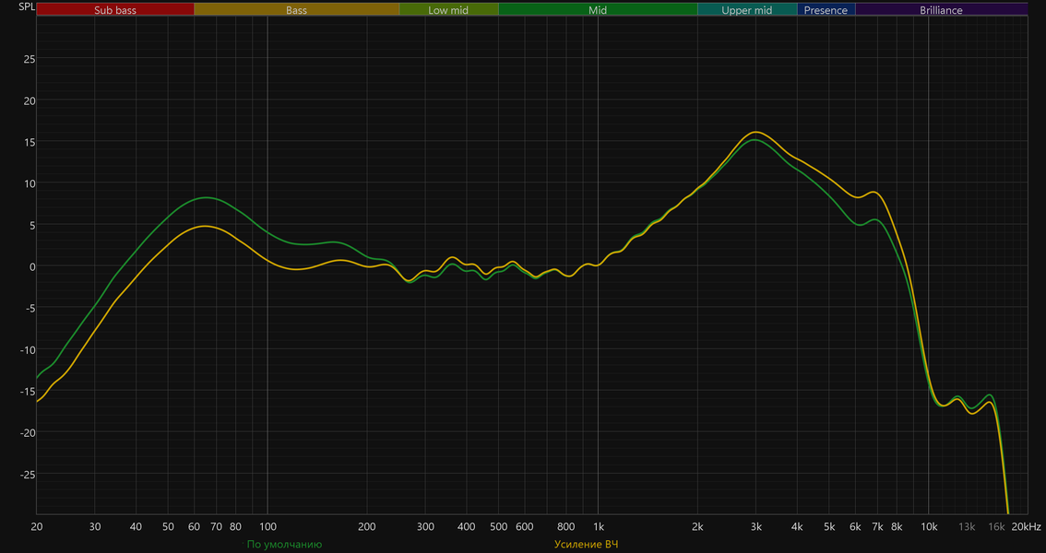
Task: Select the Bass frequency band header
Action: pos(297,10)
